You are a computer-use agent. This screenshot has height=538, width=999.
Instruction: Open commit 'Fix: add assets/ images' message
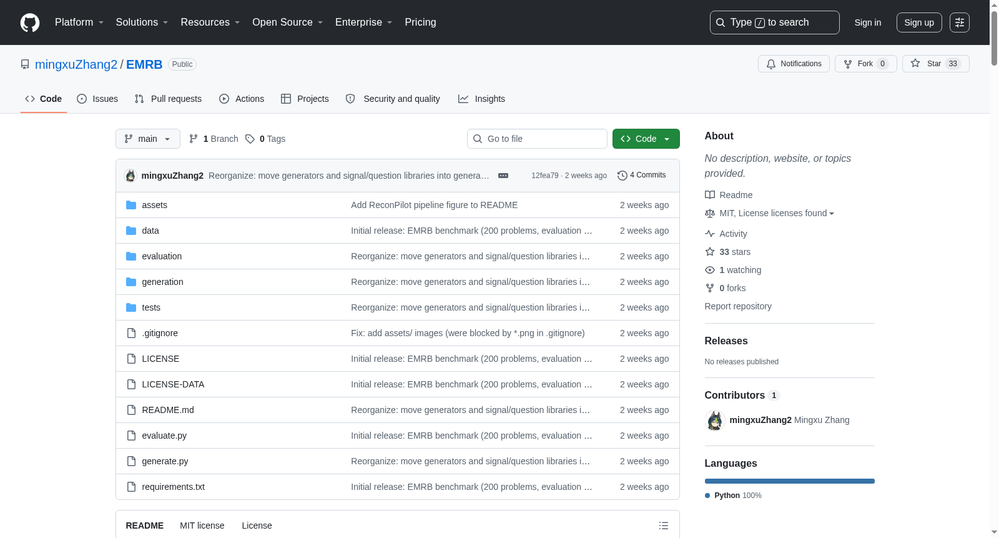468,333
